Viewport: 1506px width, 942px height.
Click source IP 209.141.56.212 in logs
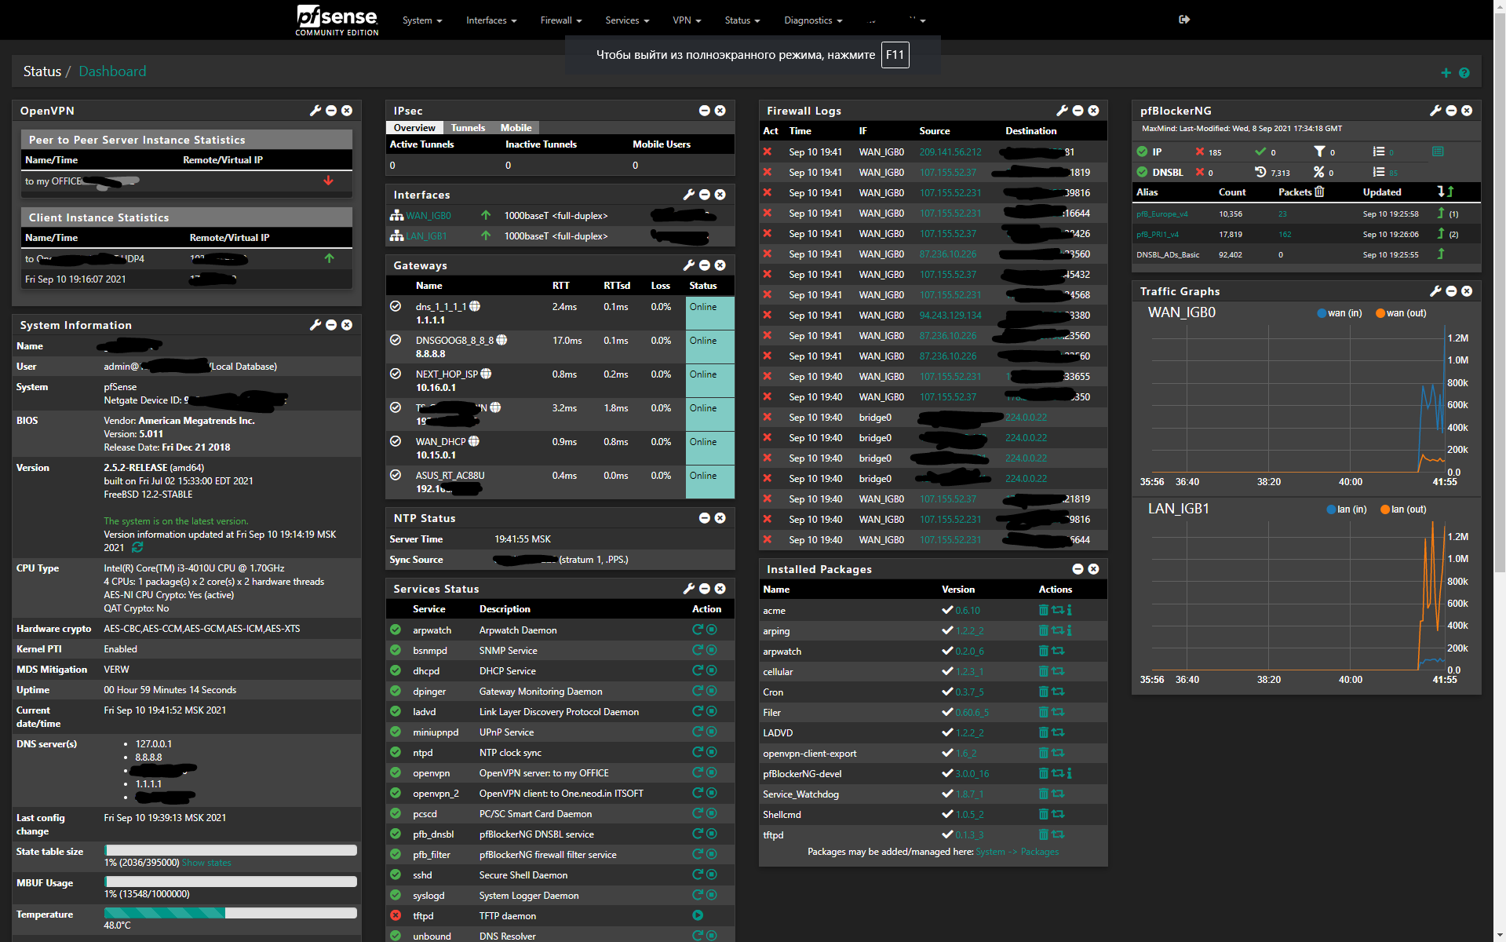pyautogui.click(x=950, y=152)
